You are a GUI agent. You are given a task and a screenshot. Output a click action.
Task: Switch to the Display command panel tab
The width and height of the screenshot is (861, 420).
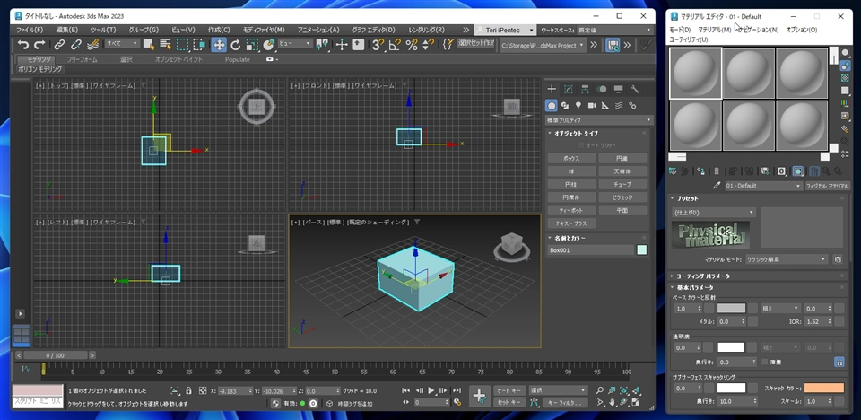point(618,89)
